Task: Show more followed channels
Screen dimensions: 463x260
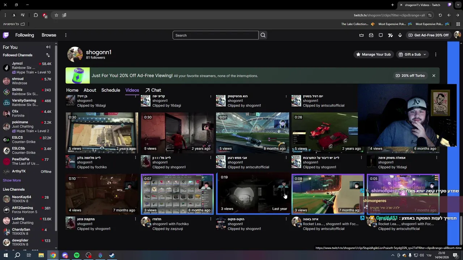Action: coord(12,180)
